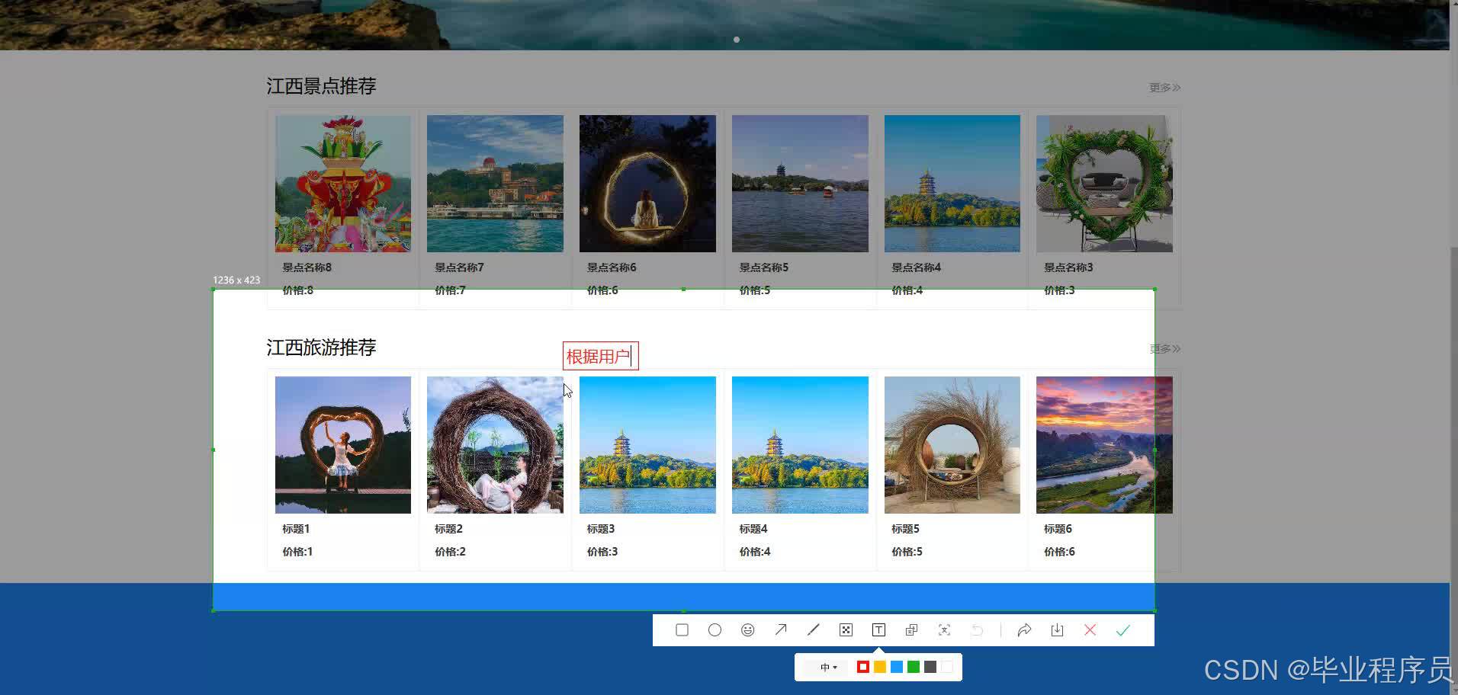The height and width of the screenshot is (695, 1458).
Task: Cancel the screenshot with red X
Action: coord(1090,630)
